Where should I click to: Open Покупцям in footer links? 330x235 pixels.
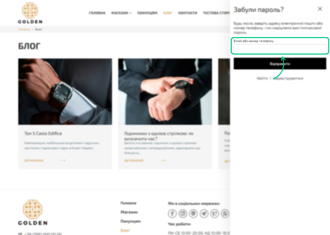(x=130, y=221)
